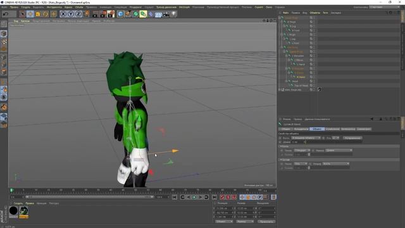Toggle visibility dots for the Head joint
This screenshot has width=405, height=228.
(314, 81)
